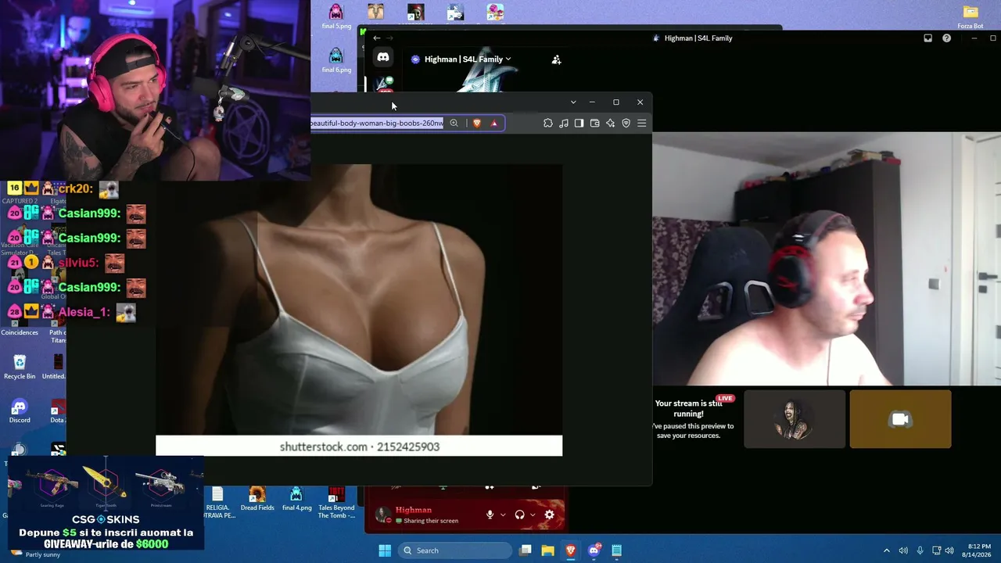Open browser extensions puzzle icon
This screenshot has height=563, width=1001.
tap(547, 123)
